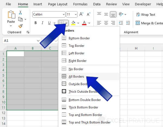The image size is (163, 127).
Task: Click the Top Align icon
Action: (99, 14)
